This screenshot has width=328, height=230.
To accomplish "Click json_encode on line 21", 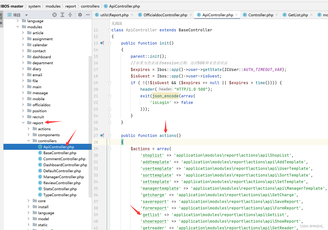I will tap(165, 96).
